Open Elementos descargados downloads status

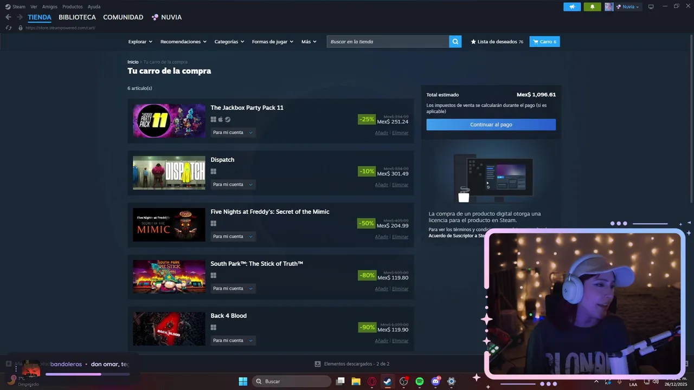(x=352, y=364)
